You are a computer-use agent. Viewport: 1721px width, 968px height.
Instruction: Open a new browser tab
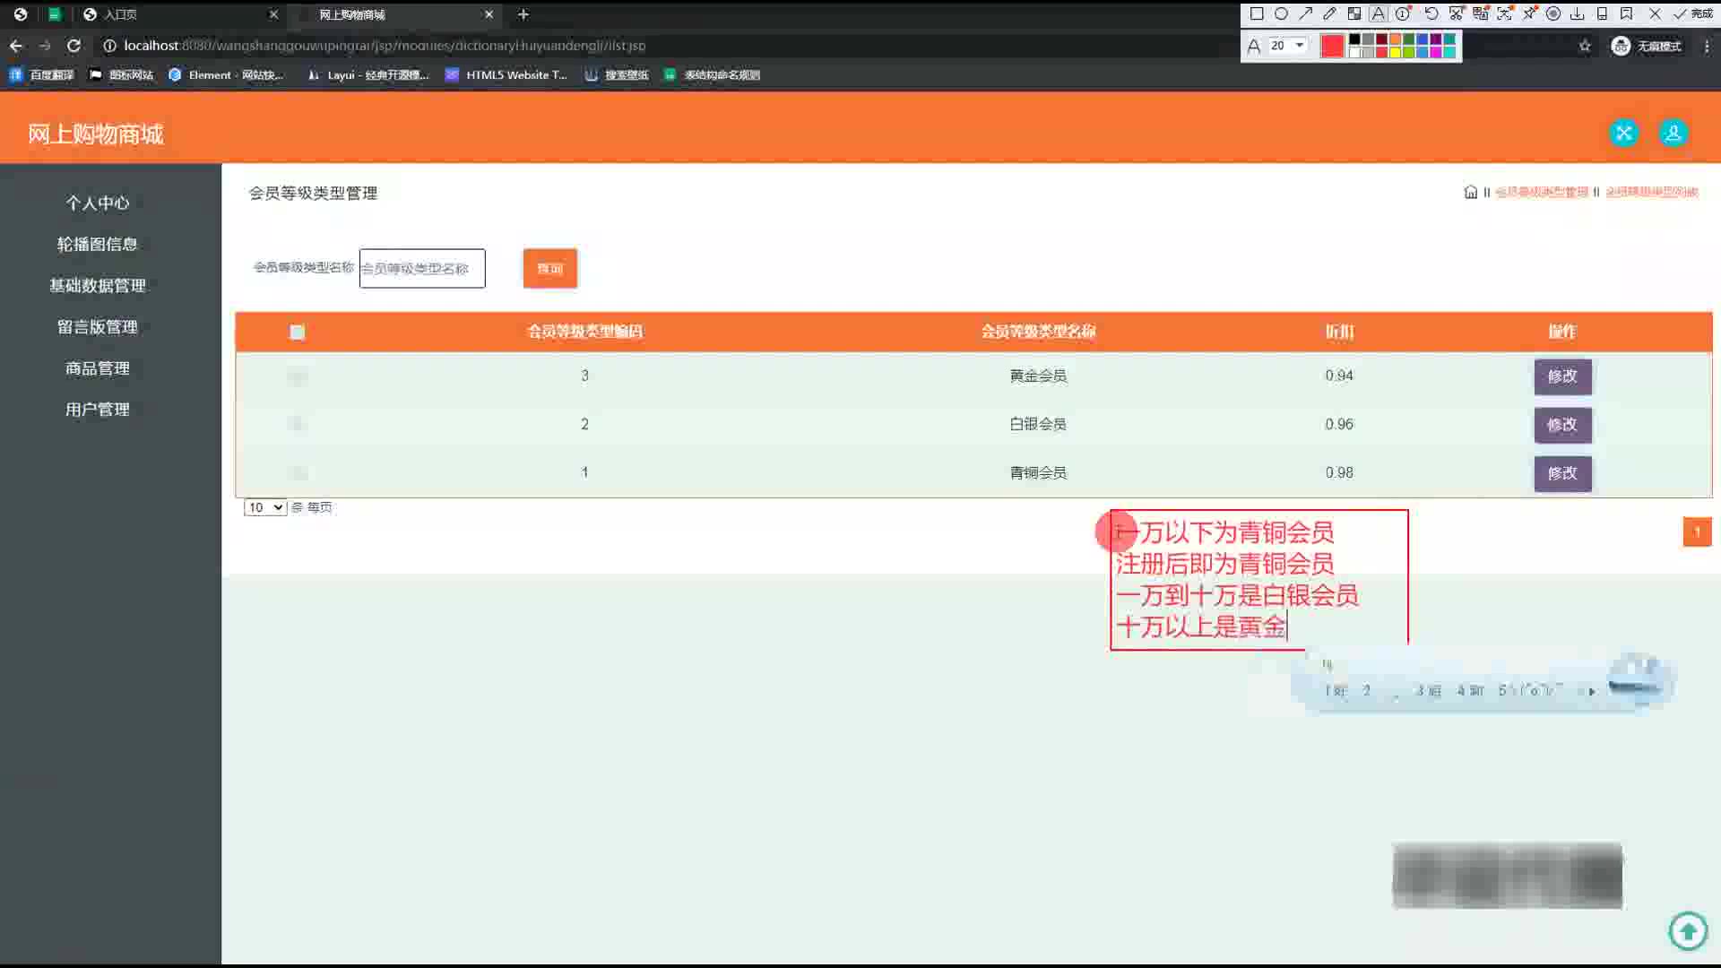click(523, 14)
